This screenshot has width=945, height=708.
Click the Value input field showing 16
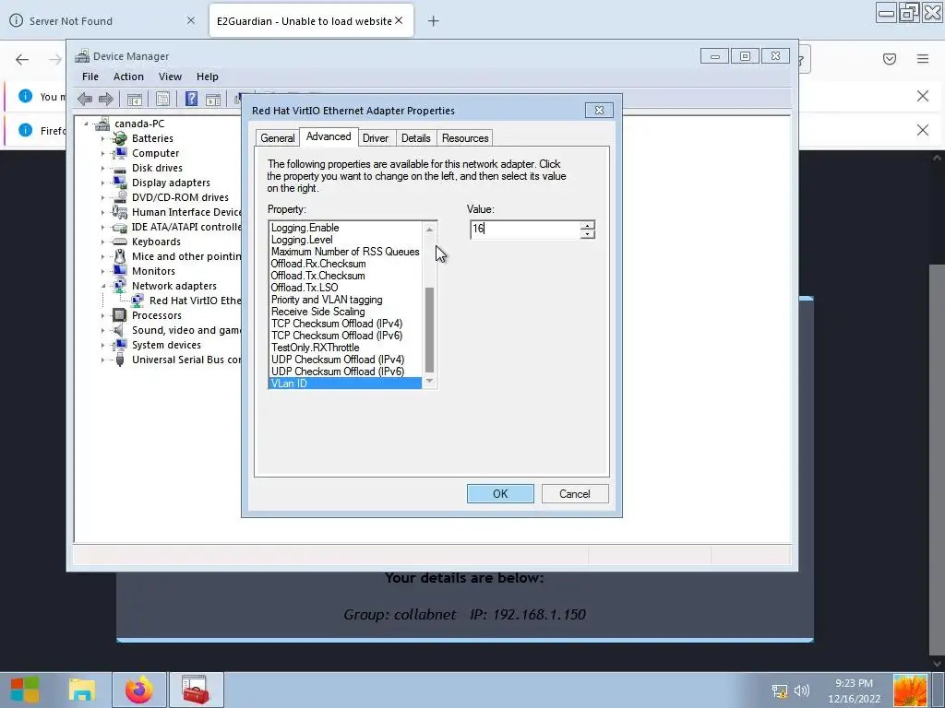[x=525, y=229]
